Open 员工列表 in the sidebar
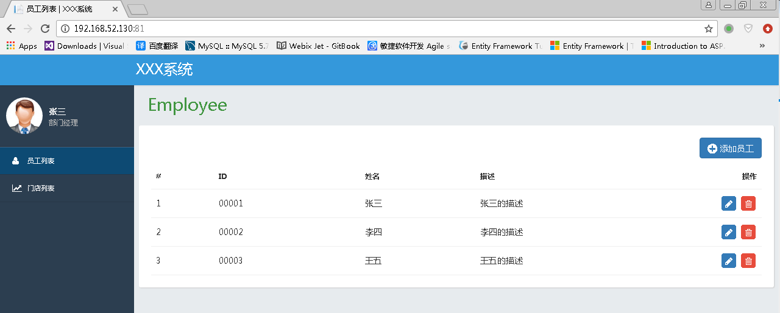Viewport: 780px width, 313px height. click(x=67, y=161)
